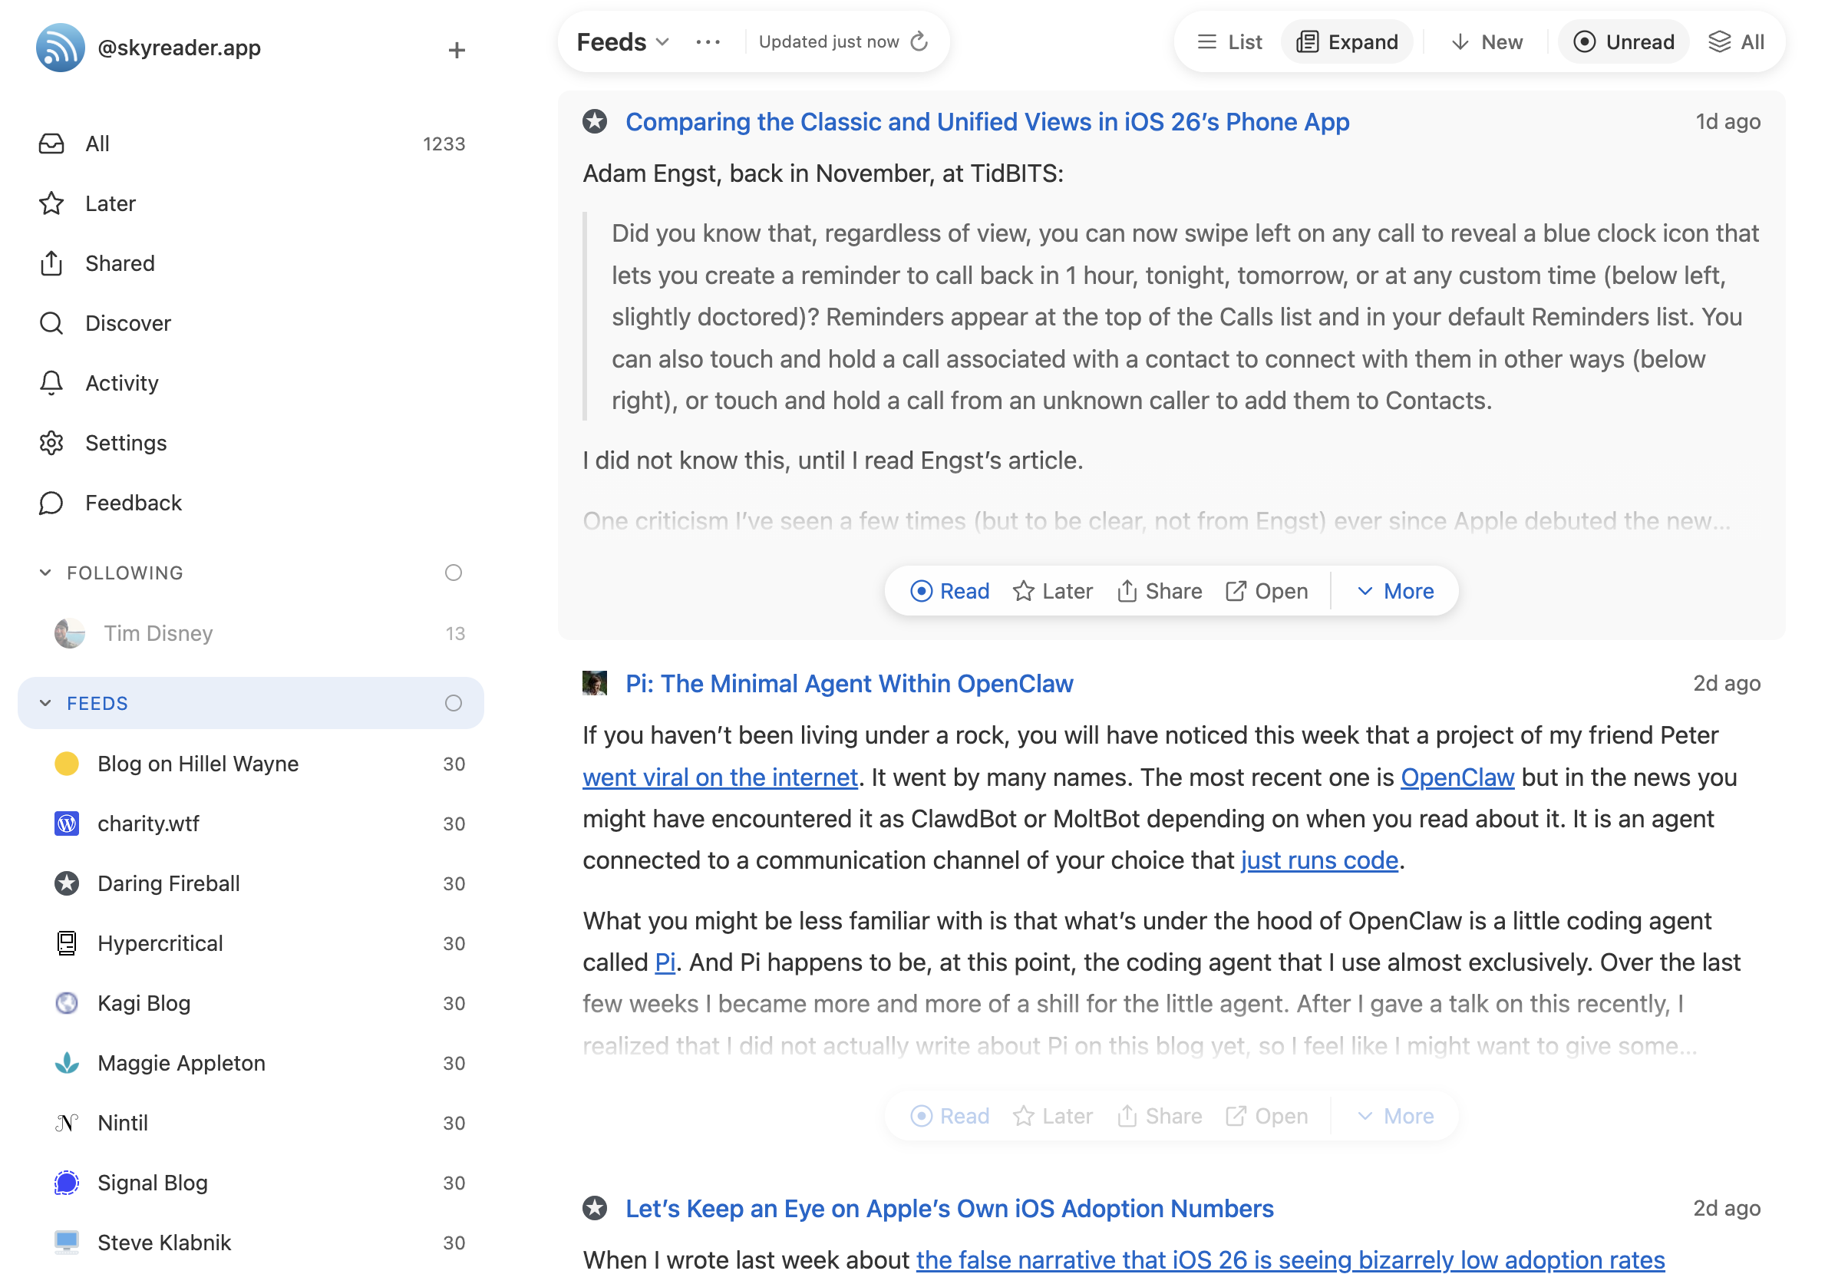Viewport: 1848px width, 1274px height.
Task: Click the Daring Fireball star icon in sidebar
Action: click(66, 883)
